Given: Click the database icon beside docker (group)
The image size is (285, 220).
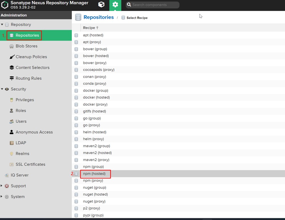Looking at the screenshot, I should [76, 91].
